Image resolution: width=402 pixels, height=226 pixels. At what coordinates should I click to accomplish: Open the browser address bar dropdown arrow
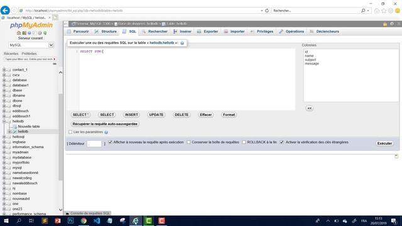[262, 11]
